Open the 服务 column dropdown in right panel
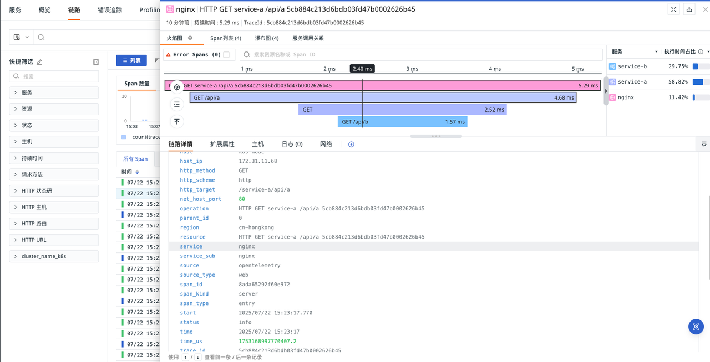Image resolution: width=710 pixels, height=362 pixels. pos(656,51)
